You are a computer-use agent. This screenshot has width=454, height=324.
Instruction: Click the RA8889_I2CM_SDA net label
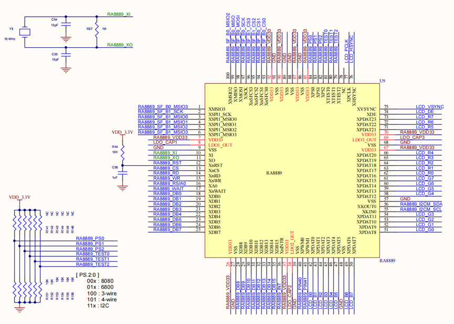click(x=421, y=204)
